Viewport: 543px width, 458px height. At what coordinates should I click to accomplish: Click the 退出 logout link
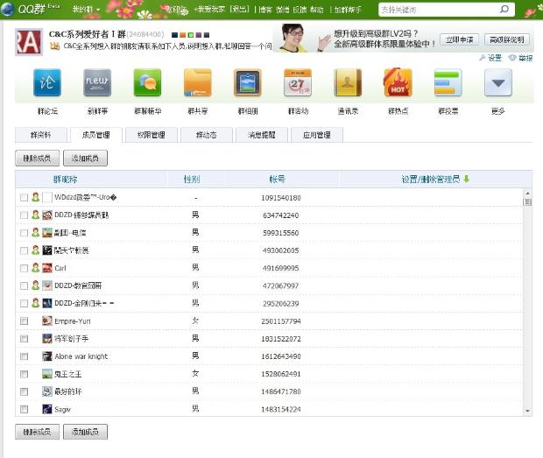coord(239,10)
